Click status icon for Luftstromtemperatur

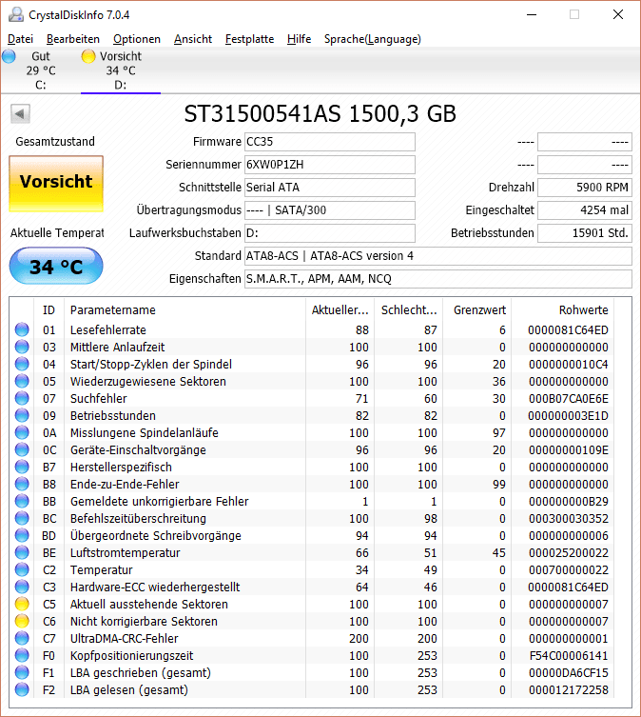click(x=22, y=553)
